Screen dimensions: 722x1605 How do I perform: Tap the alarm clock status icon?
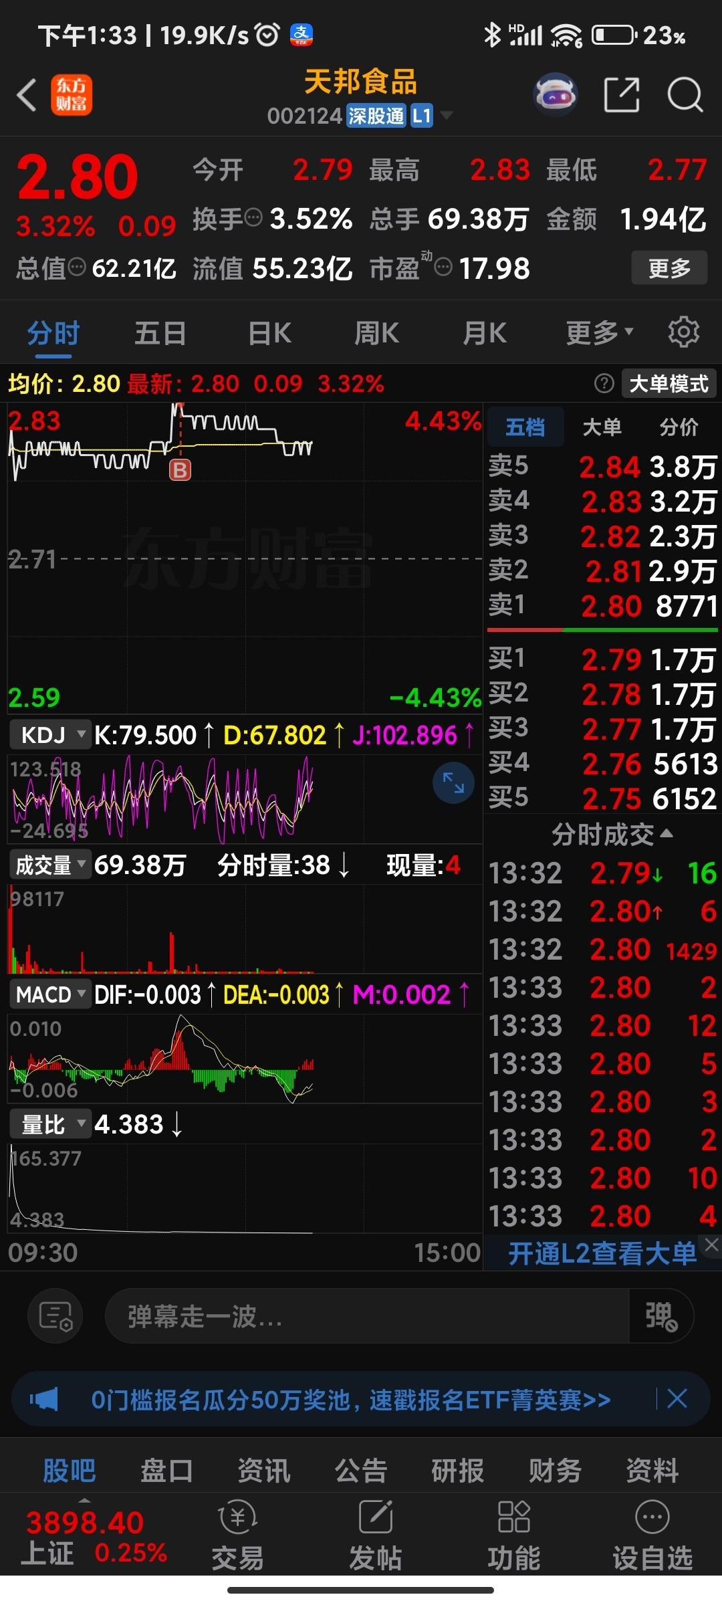pos(267,34)
